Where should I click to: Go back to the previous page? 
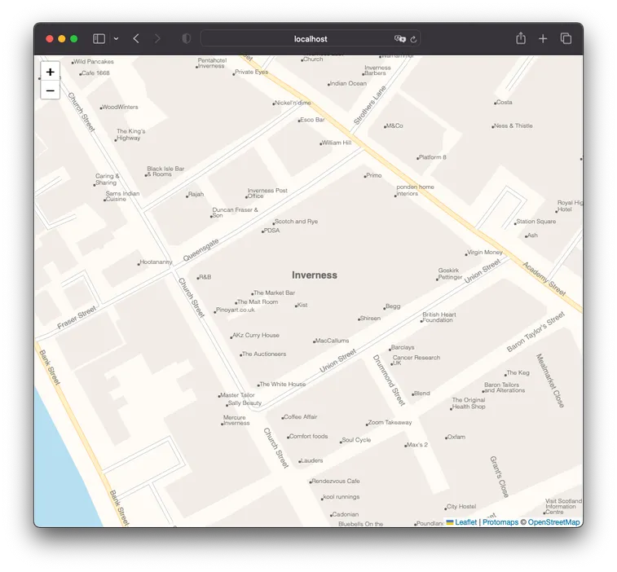coord(136,38)
